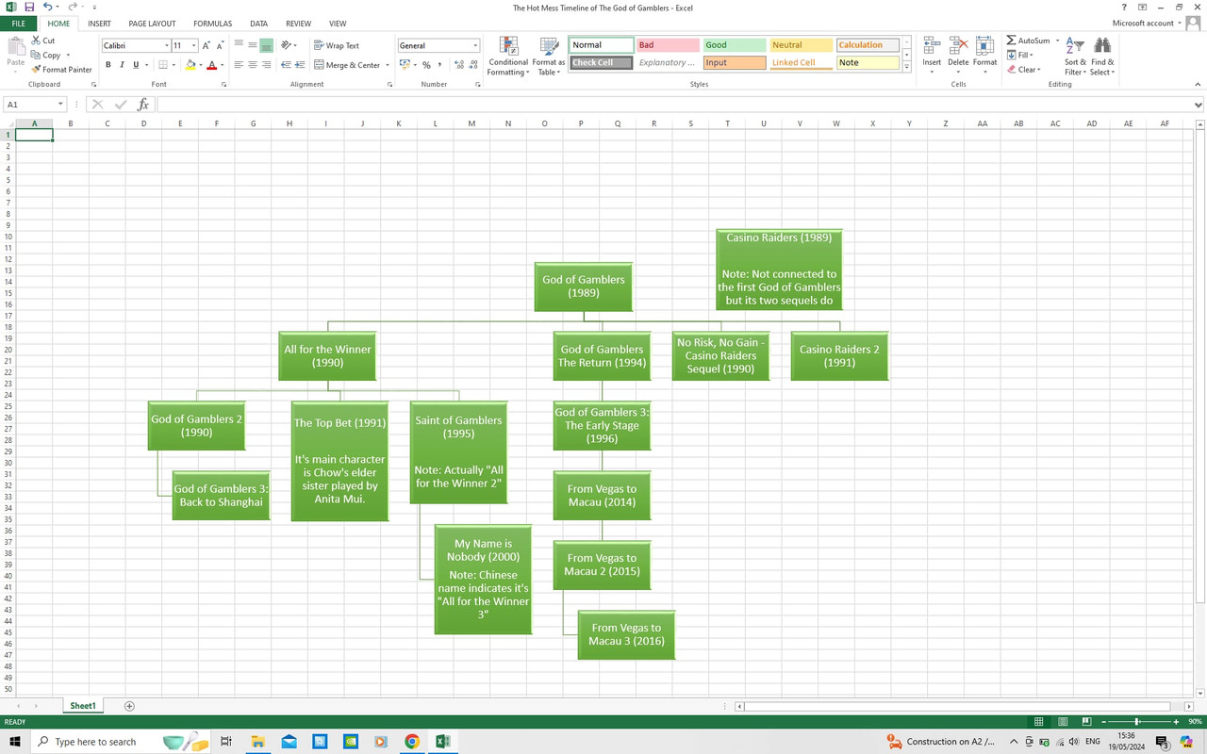Click Increase Decimal icon

[x=459, y=65]
